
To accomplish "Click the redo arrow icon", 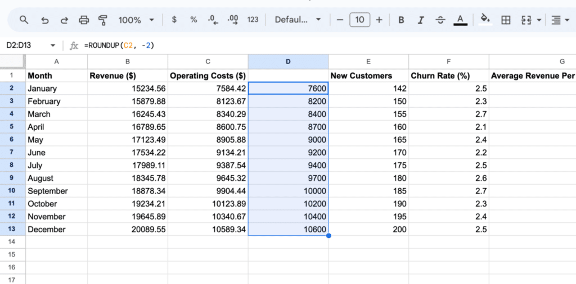I will coord(64,20).
